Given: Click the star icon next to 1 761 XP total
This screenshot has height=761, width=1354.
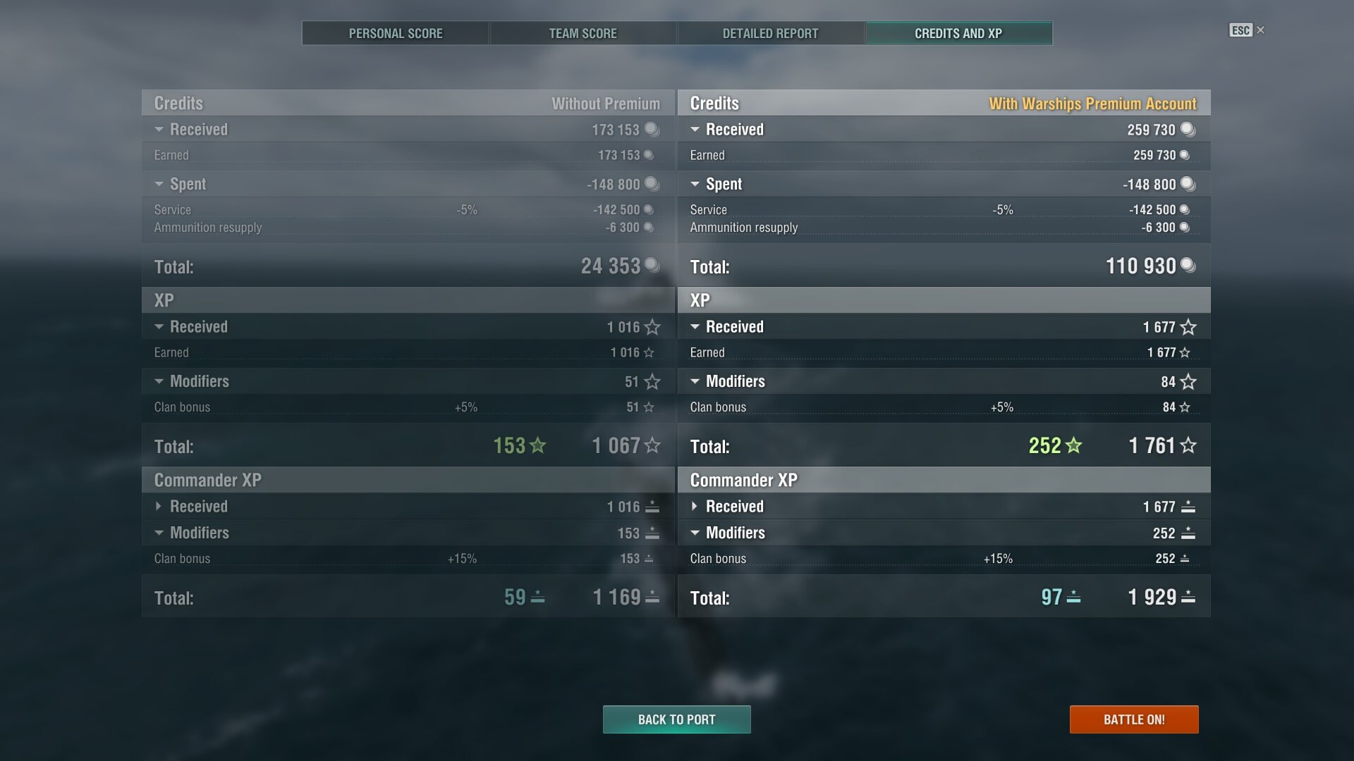Looking at the screenshot, I should point(1188,445).
